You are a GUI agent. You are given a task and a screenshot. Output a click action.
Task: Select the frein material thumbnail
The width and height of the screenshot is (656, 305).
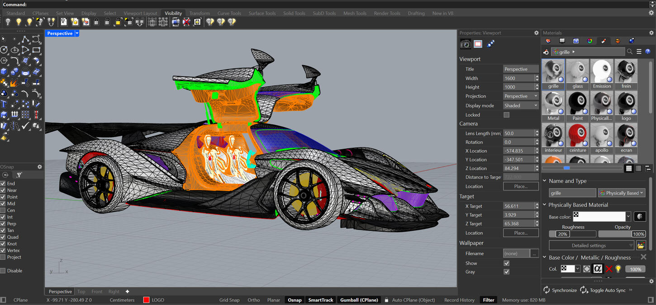coord(626,71)
